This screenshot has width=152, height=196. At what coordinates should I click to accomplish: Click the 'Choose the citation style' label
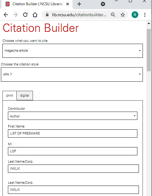(x=20, y=64)
